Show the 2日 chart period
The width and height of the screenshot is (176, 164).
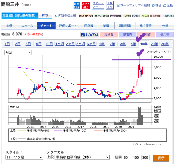pos(18,44)
